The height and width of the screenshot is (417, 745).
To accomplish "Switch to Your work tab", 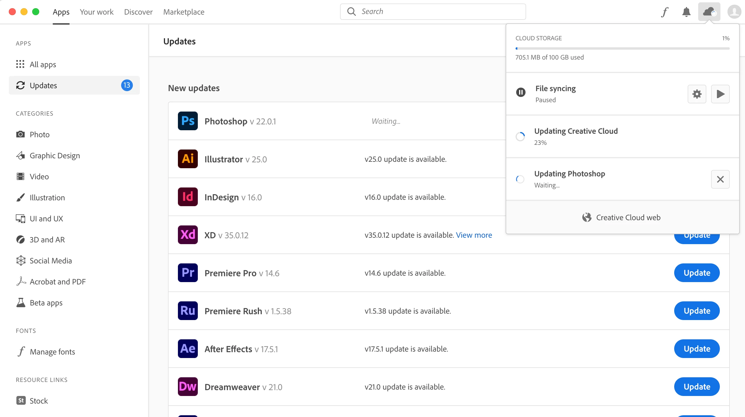I will pyautogui.click(x=97, y=12).
